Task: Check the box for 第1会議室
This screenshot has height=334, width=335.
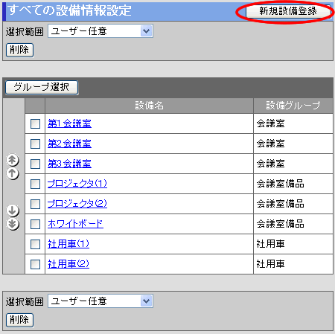Action: click(35, 123)
